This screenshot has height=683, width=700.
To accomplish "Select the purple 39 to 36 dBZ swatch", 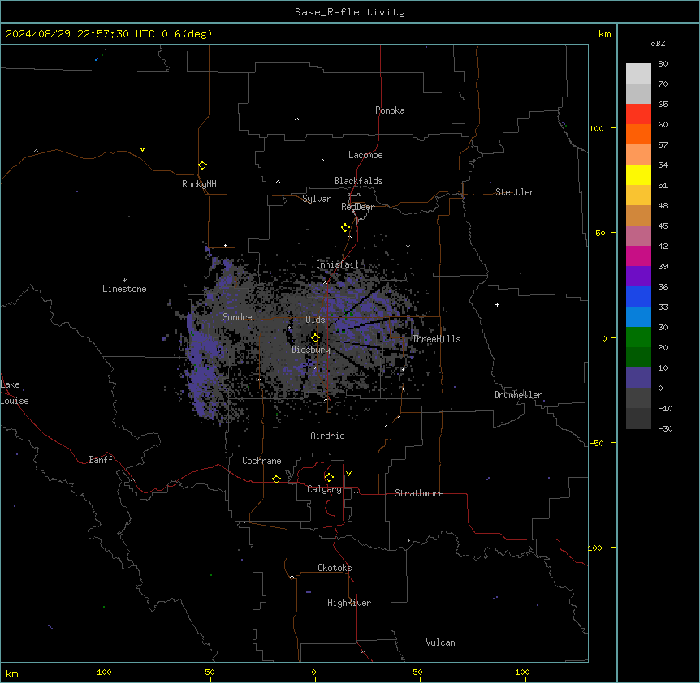I will point(638,277).
